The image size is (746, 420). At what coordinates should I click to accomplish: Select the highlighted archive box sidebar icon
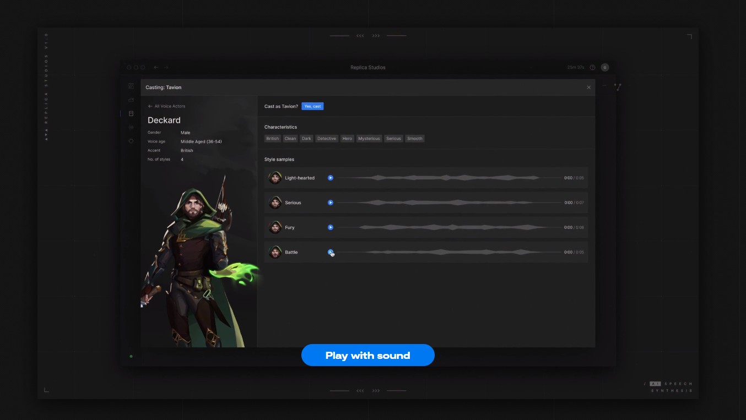[x=131, y=113]
